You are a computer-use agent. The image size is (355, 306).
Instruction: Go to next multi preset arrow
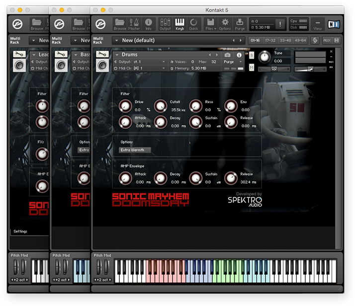[x=241, y=40]
